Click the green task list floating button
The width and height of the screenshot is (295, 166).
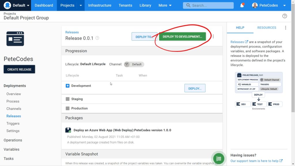coord(219,159)
